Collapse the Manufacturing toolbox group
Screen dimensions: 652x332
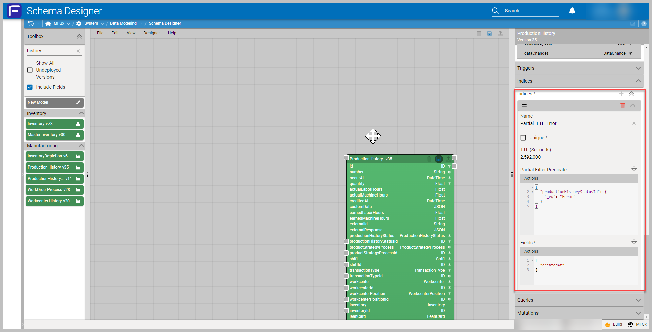click(81, 146)
